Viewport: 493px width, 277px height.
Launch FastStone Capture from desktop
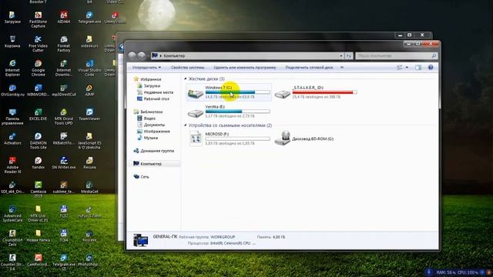(x=38, y=19)
